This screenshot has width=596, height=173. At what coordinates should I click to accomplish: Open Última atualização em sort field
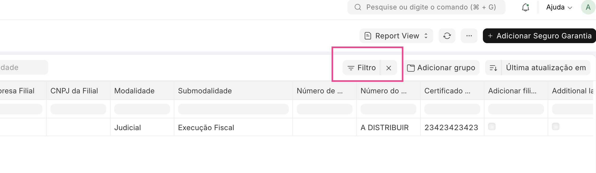(x=546, y=68)
